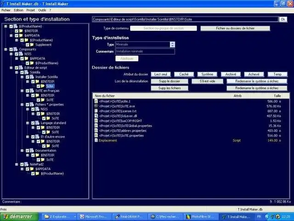Open the ? help menu

[x=50, y=10]
